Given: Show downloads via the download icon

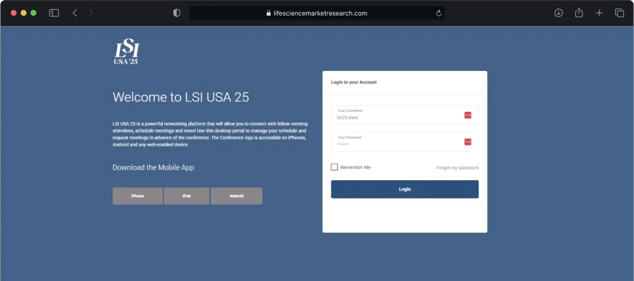Looking at the screenshot, I should (x=558, y=13).
